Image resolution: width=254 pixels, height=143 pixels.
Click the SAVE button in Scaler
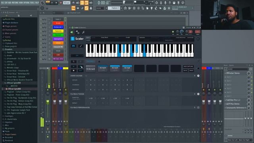click(185, 71)
